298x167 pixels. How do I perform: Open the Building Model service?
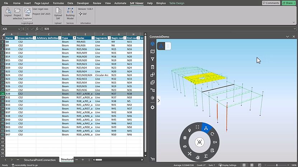[x=70, y=14]
